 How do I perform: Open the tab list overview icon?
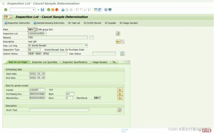pos(129,62)
